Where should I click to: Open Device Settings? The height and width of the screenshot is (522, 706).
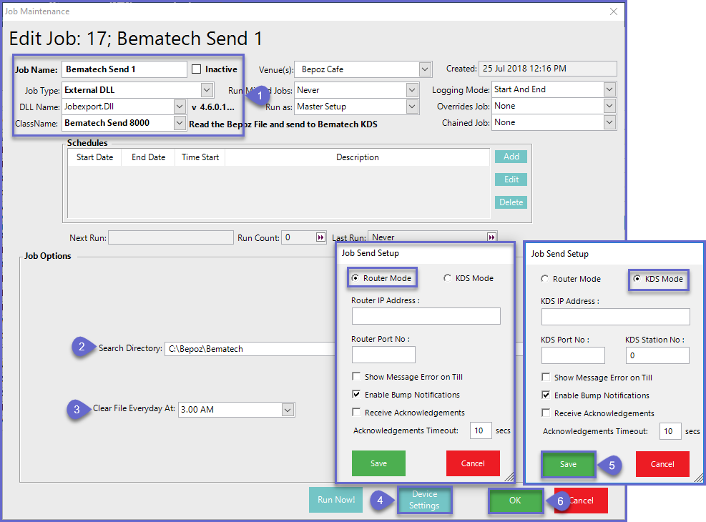tap(424, 500)
